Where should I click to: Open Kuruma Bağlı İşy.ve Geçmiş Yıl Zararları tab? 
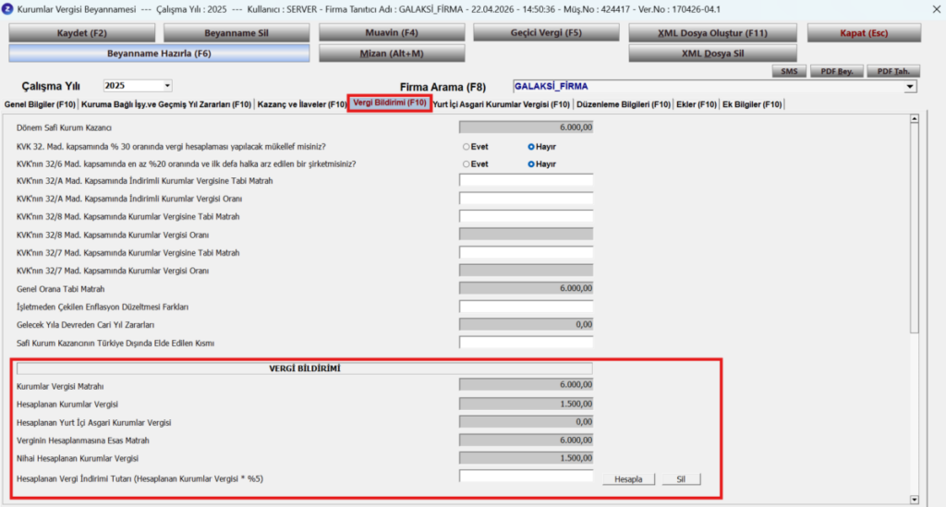pos(166,104)
